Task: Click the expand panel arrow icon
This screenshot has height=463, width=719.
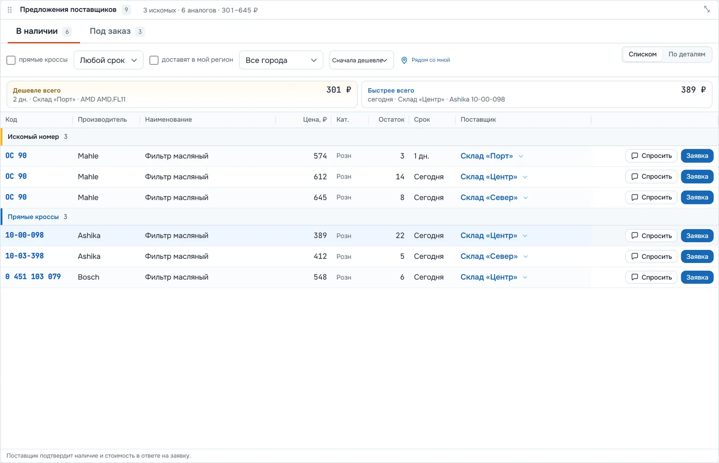Action: coord(707,9)
